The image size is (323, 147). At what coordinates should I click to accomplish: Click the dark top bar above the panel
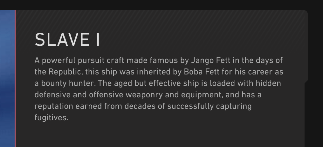tap(161, 5)
